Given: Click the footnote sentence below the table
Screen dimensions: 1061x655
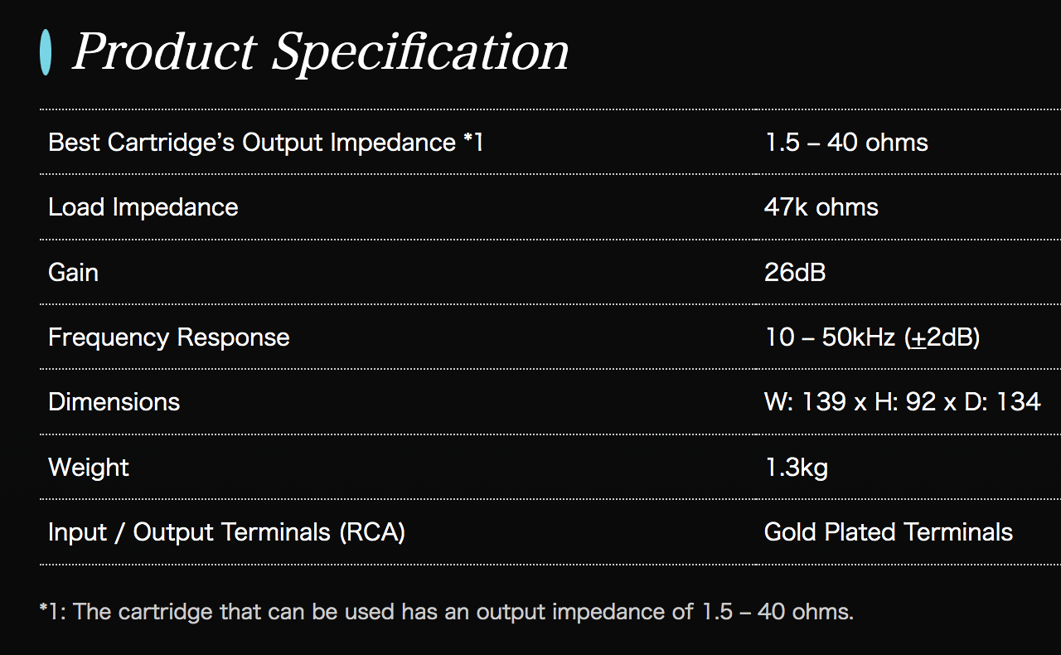Looking at the screenshot, I should point(446,613).
